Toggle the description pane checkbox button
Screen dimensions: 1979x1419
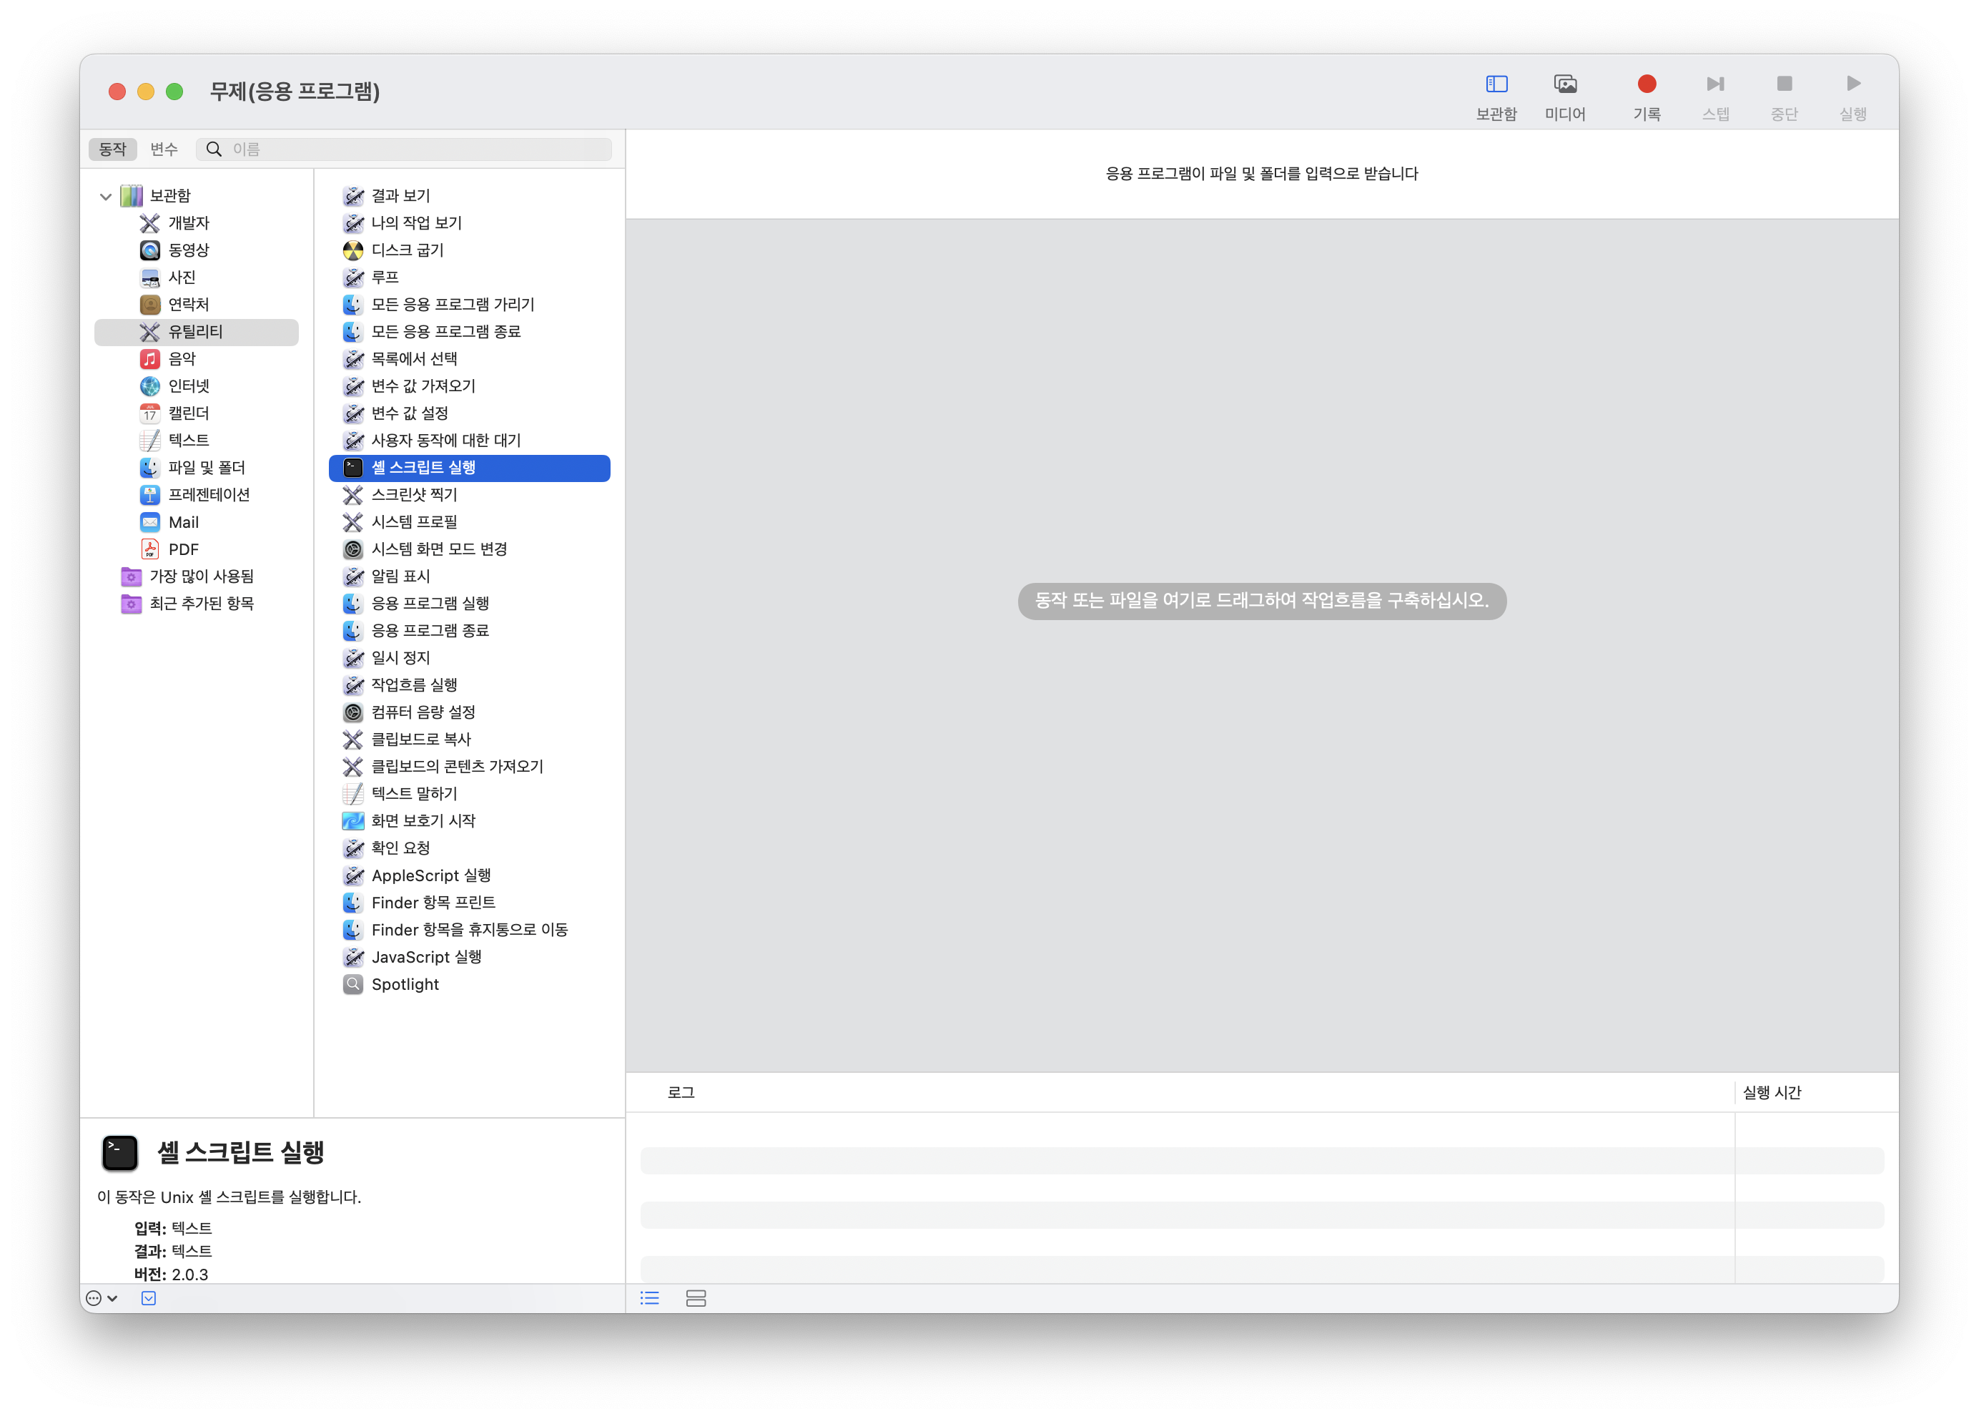(x=148, y=1297)
